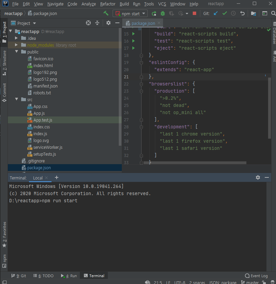The height and width of the screenshot is (284, 276).
Task: Toggle the 6: TODO tool window
Action: coord(43,276)
